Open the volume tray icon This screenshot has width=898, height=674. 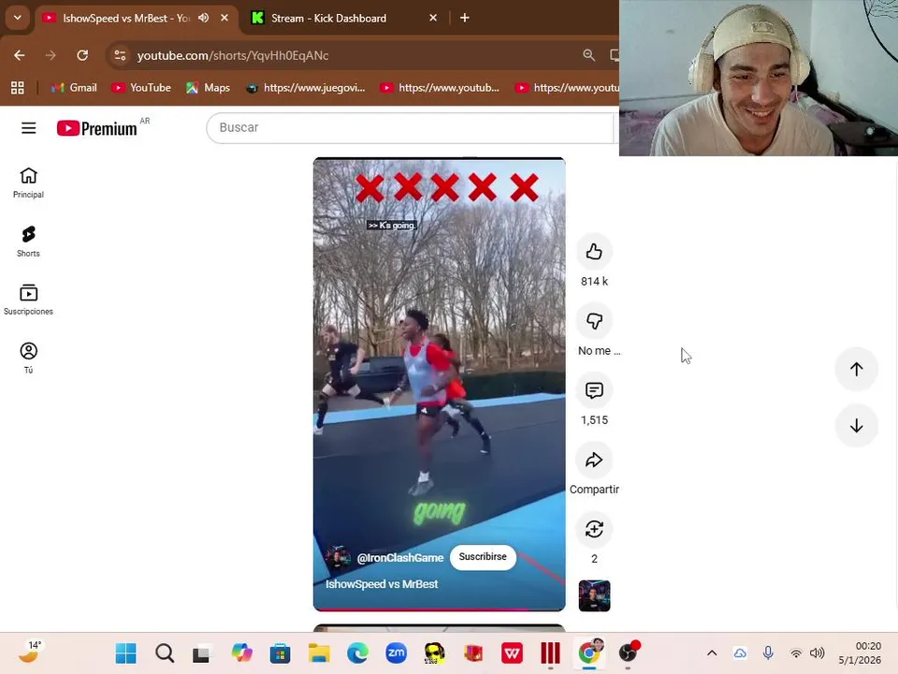(818, 652)
